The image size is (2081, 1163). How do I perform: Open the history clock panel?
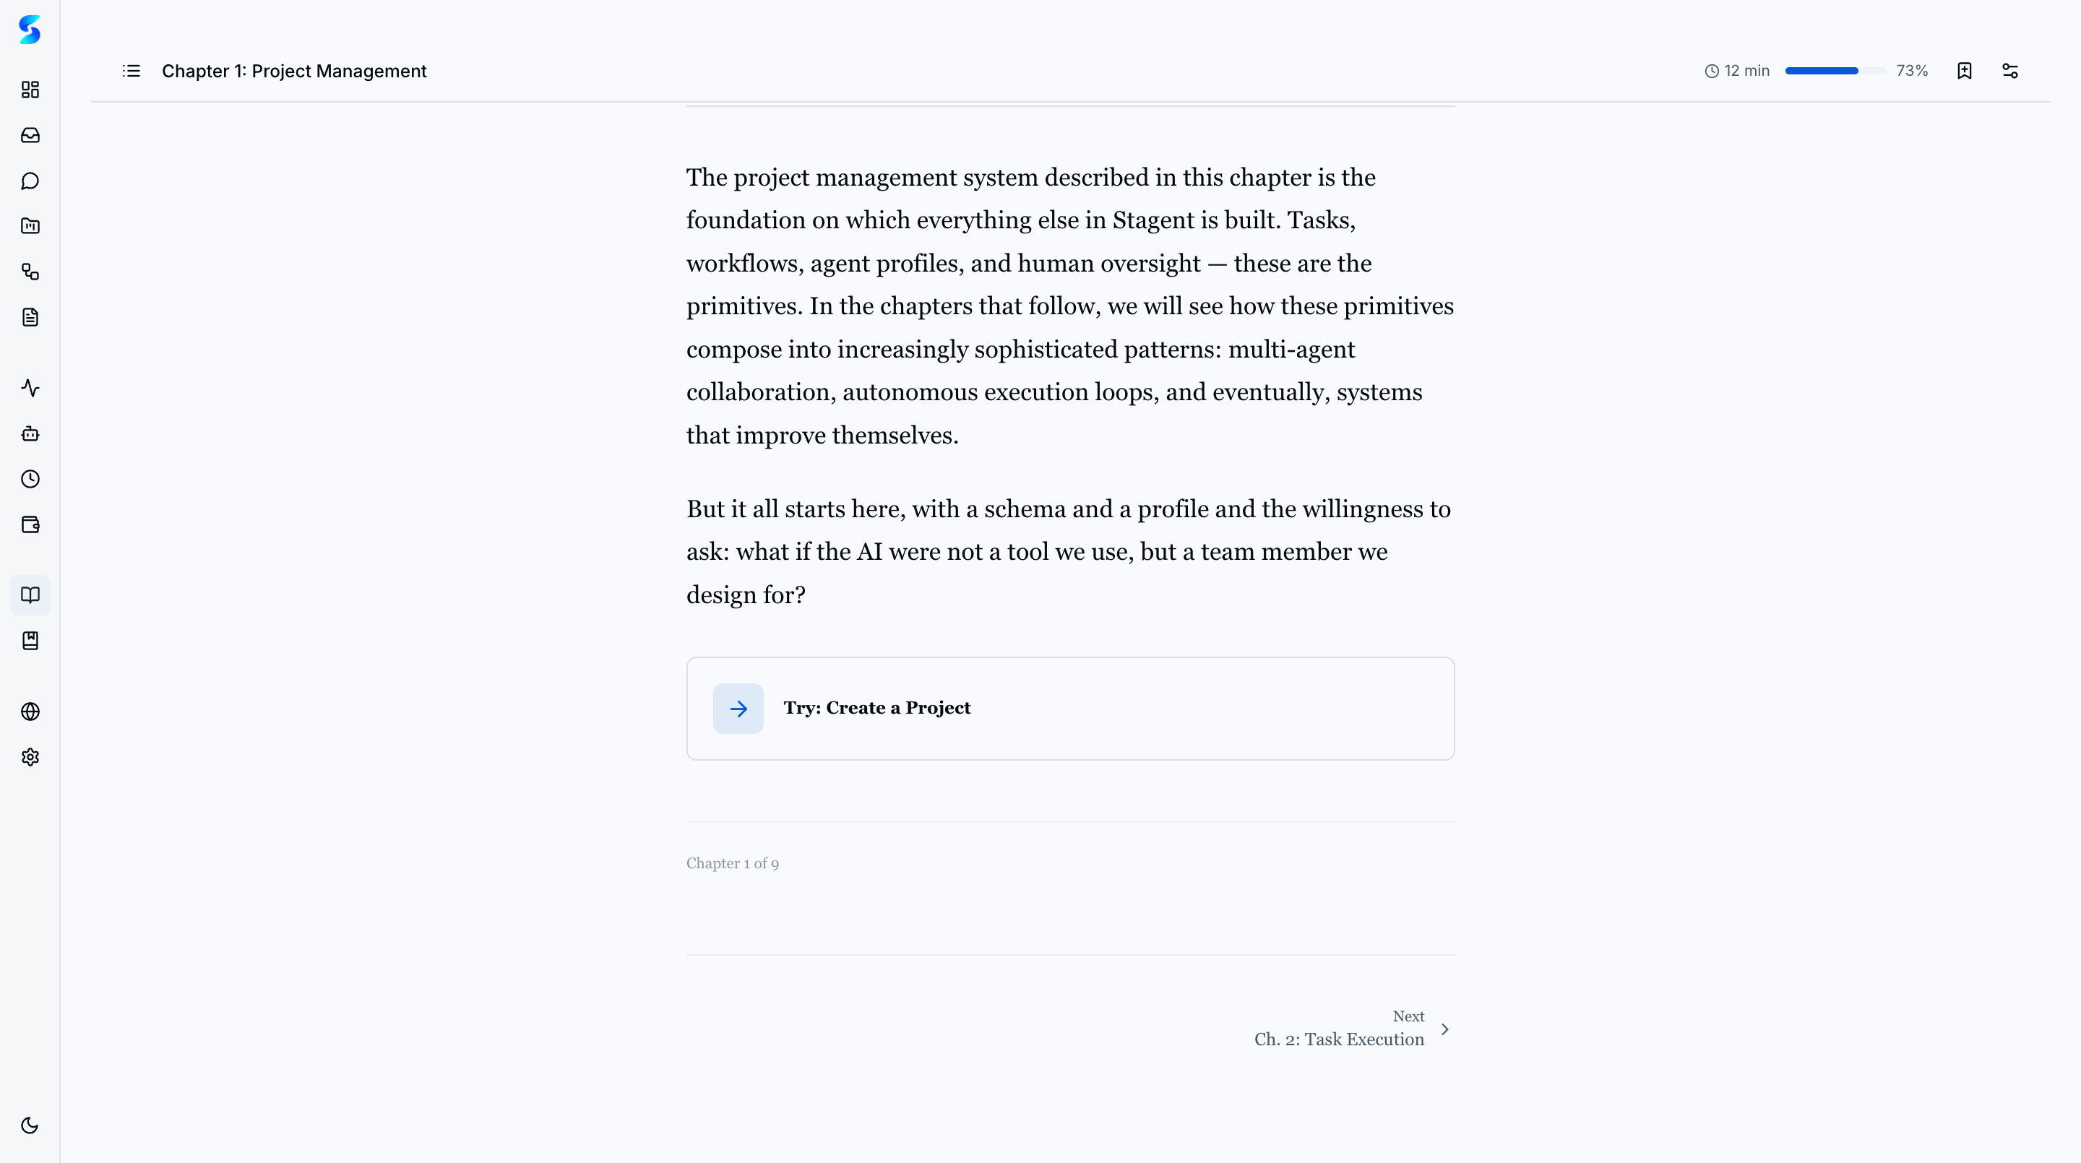pos(30,479)
